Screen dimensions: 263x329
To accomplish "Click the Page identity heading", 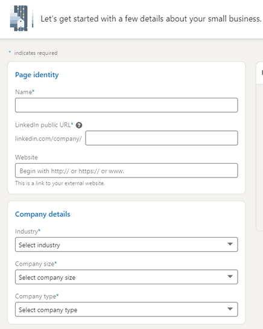I will (37, 75).
